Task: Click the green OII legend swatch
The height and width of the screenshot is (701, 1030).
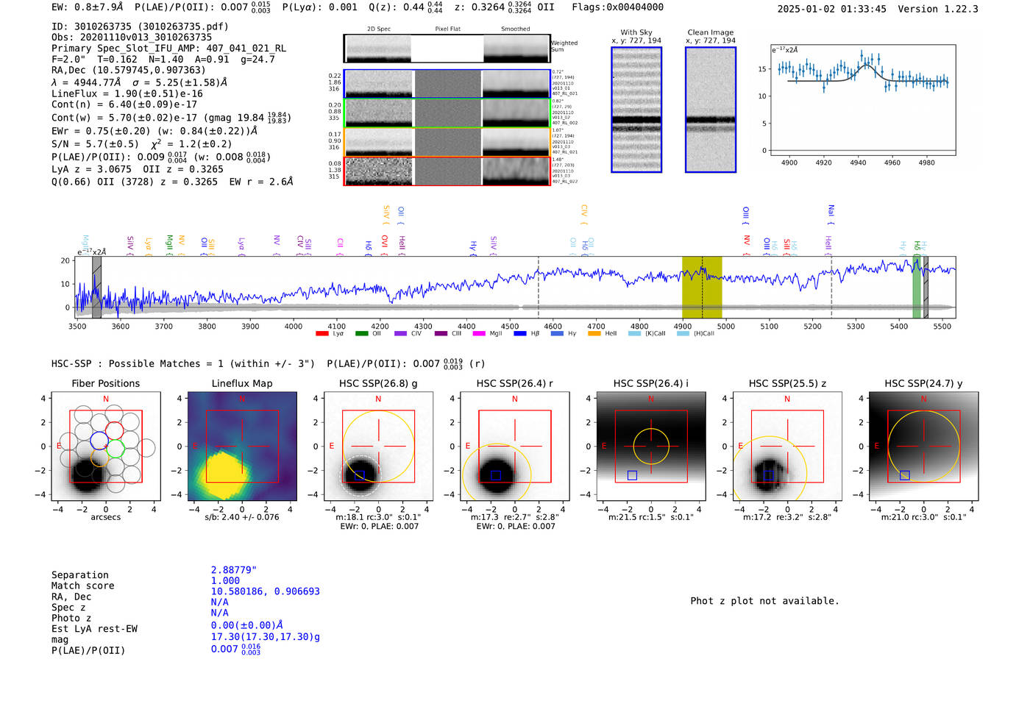Action: 361,334
